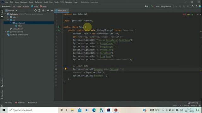The image size is (202, 113).
Task: Click Expand All icon in Project panel
Action: pyautogui.click(x=39, y=10)
